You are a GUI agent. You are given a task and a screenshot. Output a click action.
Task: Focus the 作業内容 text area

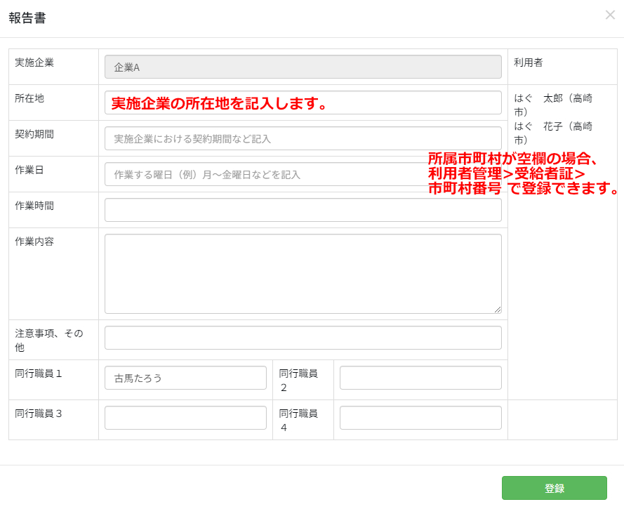[x=303, y=273]
